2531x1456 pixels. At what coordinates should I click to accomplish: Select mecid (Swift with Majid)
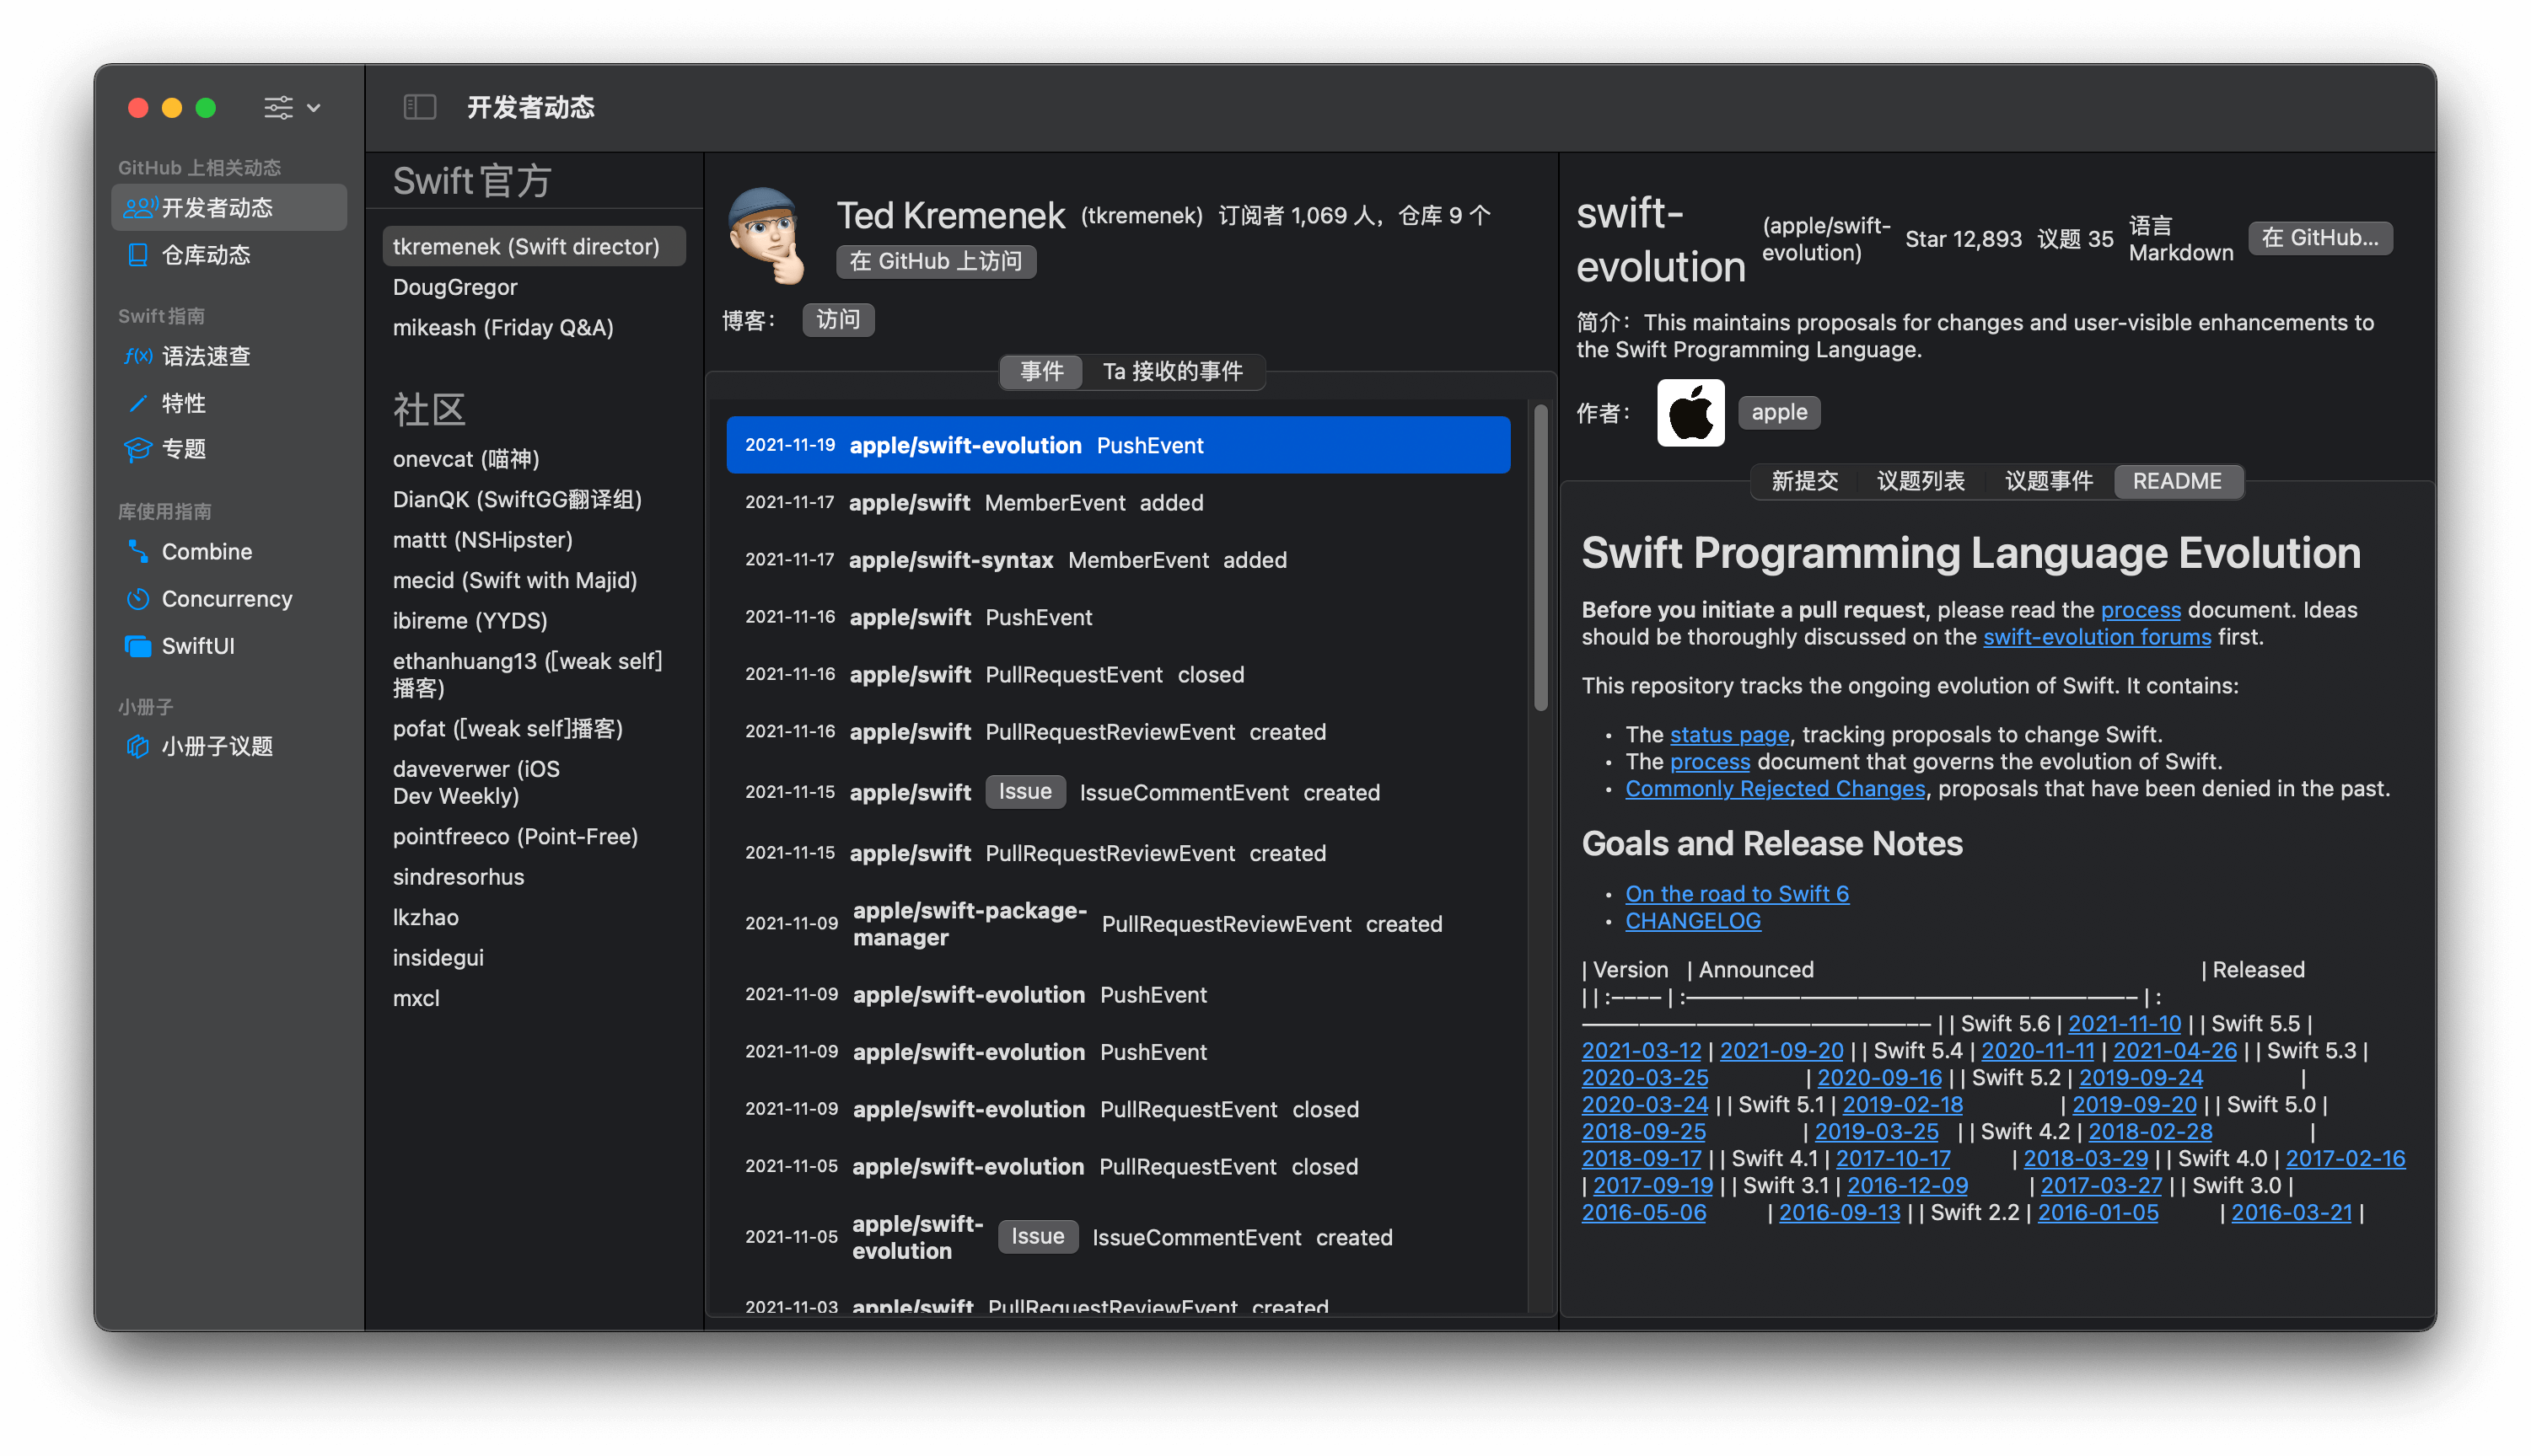535,580
